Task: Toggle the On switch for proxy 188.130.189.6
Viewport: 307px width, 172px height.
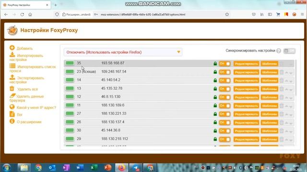Action: [225, 106]
